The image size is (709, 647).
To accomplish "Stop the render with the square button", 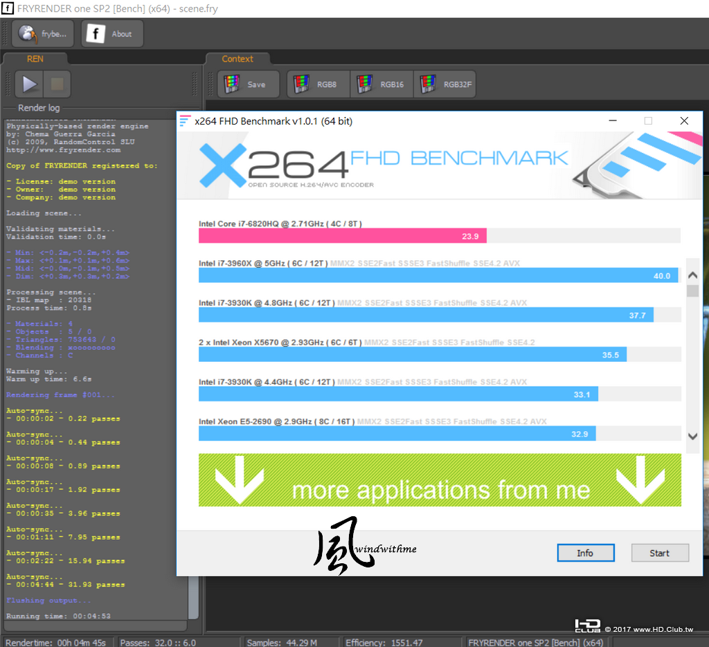I will (x=57, y=84).
